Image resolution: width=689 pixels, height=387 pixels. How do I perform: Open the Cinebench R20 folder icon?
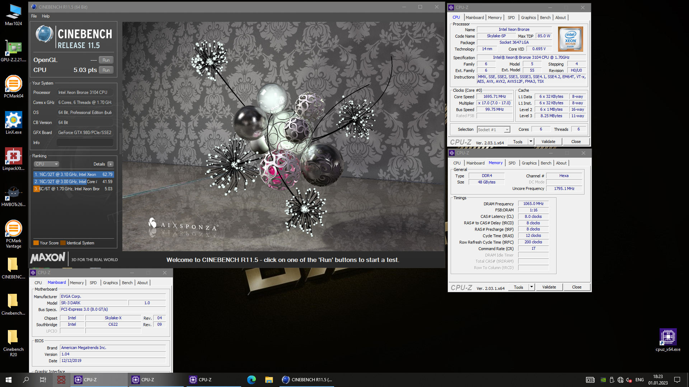point(13,343)
